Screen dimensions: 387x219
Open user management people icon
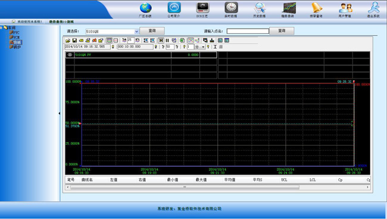click(x=345, y=8)
